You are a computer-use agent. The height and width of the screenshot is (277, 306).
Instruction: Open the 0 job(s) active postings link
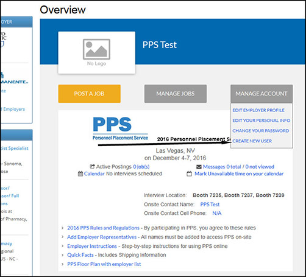pyautogui.click(x=141, y=167)
